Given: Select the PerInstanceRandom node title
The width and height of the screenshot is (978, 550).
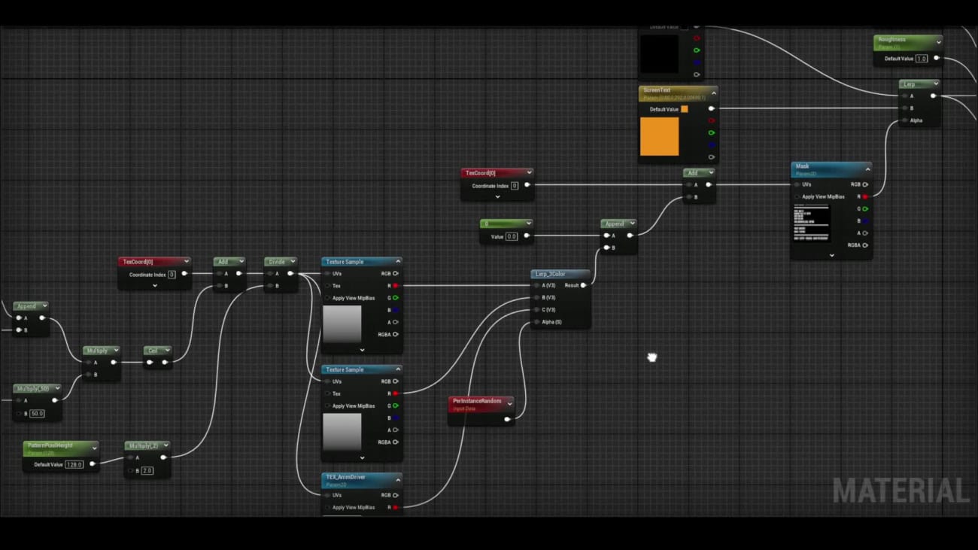Looking at the screenshot, I should click(477, 401).
